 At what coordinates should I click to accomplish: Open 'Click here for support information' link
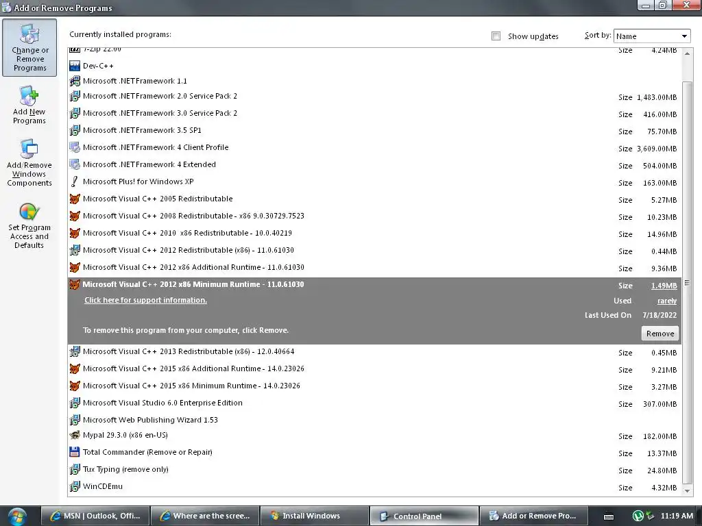point(145,300)
